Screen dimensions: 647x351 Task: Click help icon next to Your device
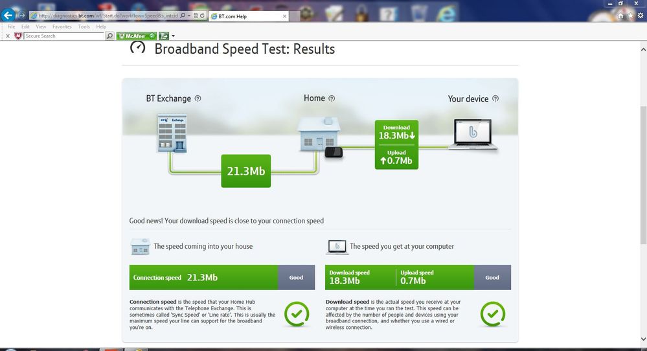495,98
